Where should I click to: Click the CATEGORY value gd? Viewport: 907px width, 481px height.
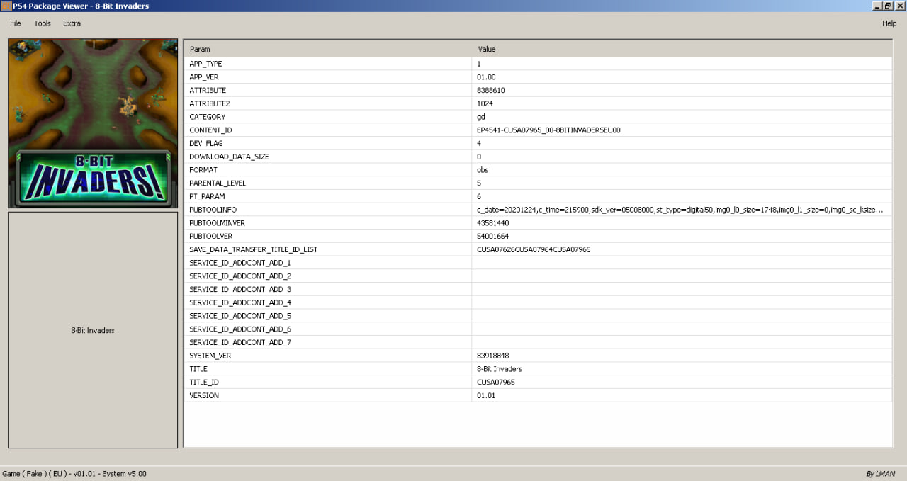click(480, 117)
